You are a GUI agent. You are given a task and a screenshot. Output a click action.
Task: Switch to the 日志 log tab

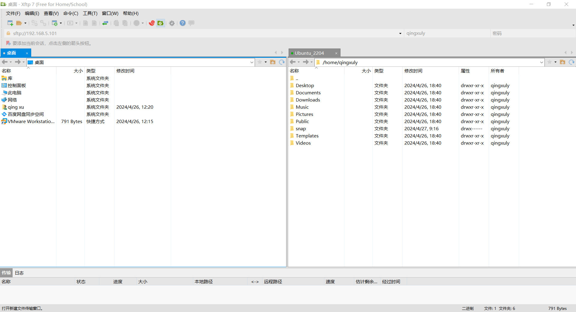coord(19,273)
